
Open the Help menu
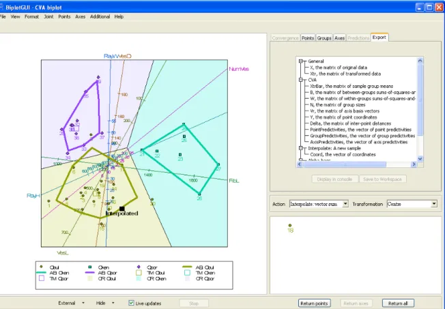coord(119,17)
